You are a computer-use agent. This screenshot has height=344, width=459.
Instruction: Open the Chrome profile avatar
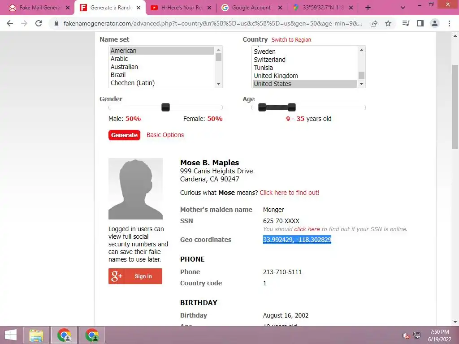(x=435, y=23)
